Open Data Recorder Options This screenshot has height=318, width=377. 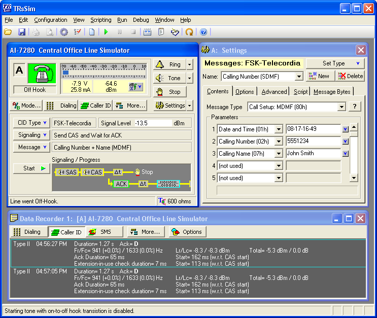point(187,232)
